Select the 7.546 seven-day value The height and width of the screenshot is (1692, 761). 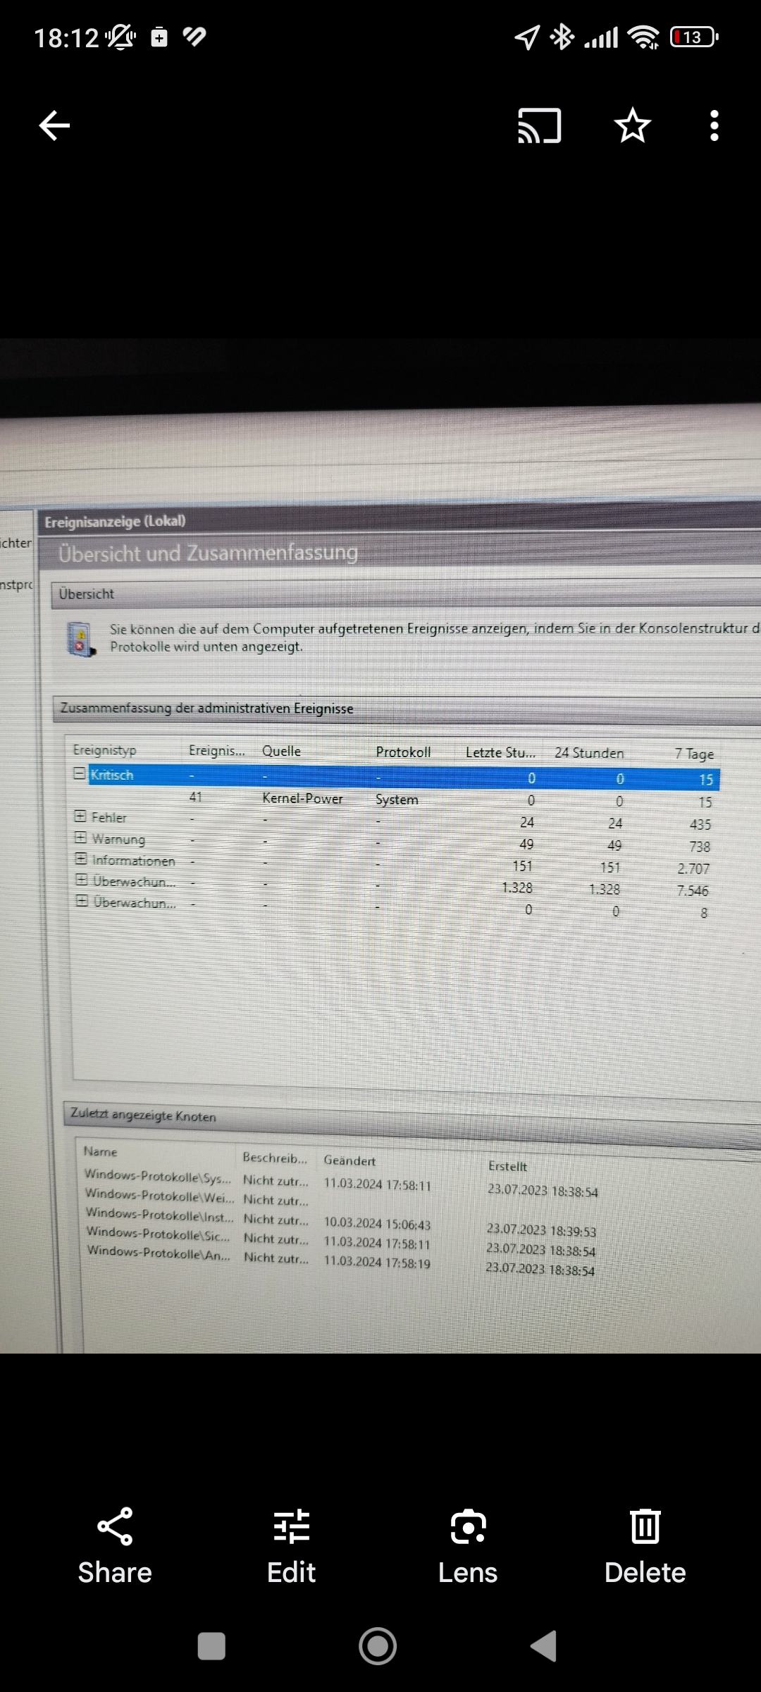[x=693, y=890]
